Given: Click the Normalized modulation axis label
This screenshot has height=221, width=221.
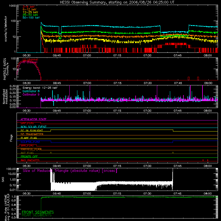Looking at the screenshot, I should coord(5,96).
